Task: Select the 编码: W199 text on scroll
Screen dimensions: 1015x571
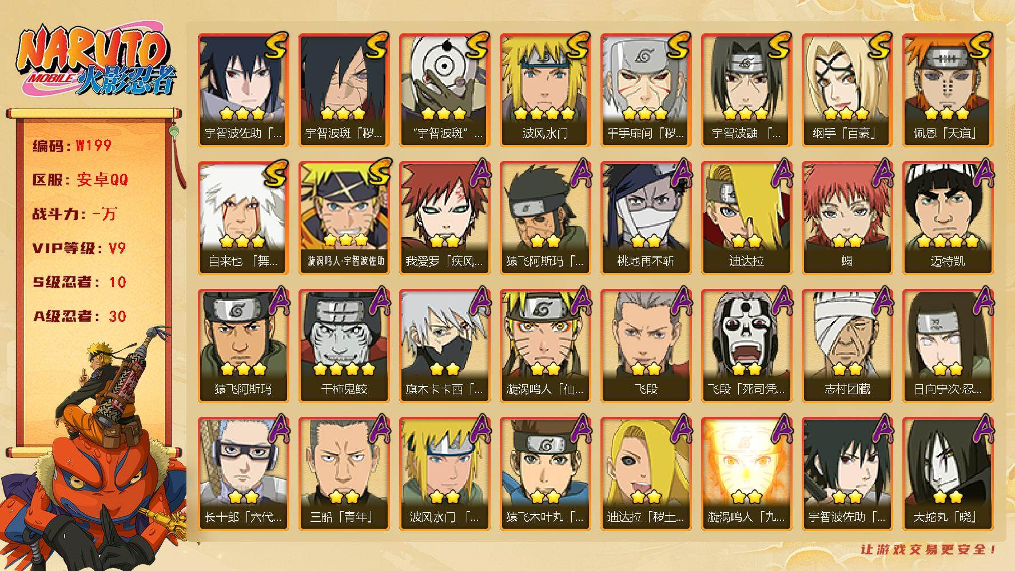Action: point(72,146)
